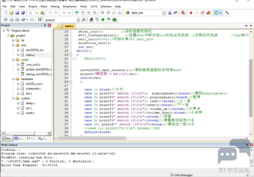Expand the ld3320_com.c file node

point(18,84)
